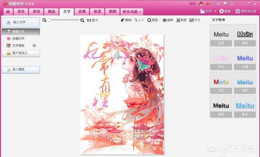Click the 登录 login link
Image resolution: width=260 pixels, height=157 pixels.
point(192,3)
